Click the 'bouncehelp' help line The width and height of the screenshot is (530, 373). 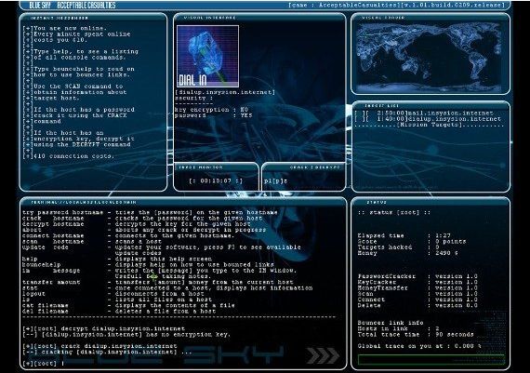coord(148,264)
